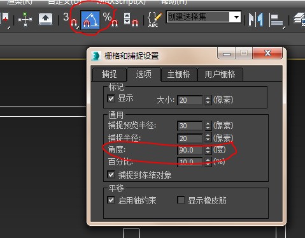The height and width of the screenshot is (238, 305).
Task: Minimize the 栅格和捕捉设置 dialog
Action: [x=226, y=54]
